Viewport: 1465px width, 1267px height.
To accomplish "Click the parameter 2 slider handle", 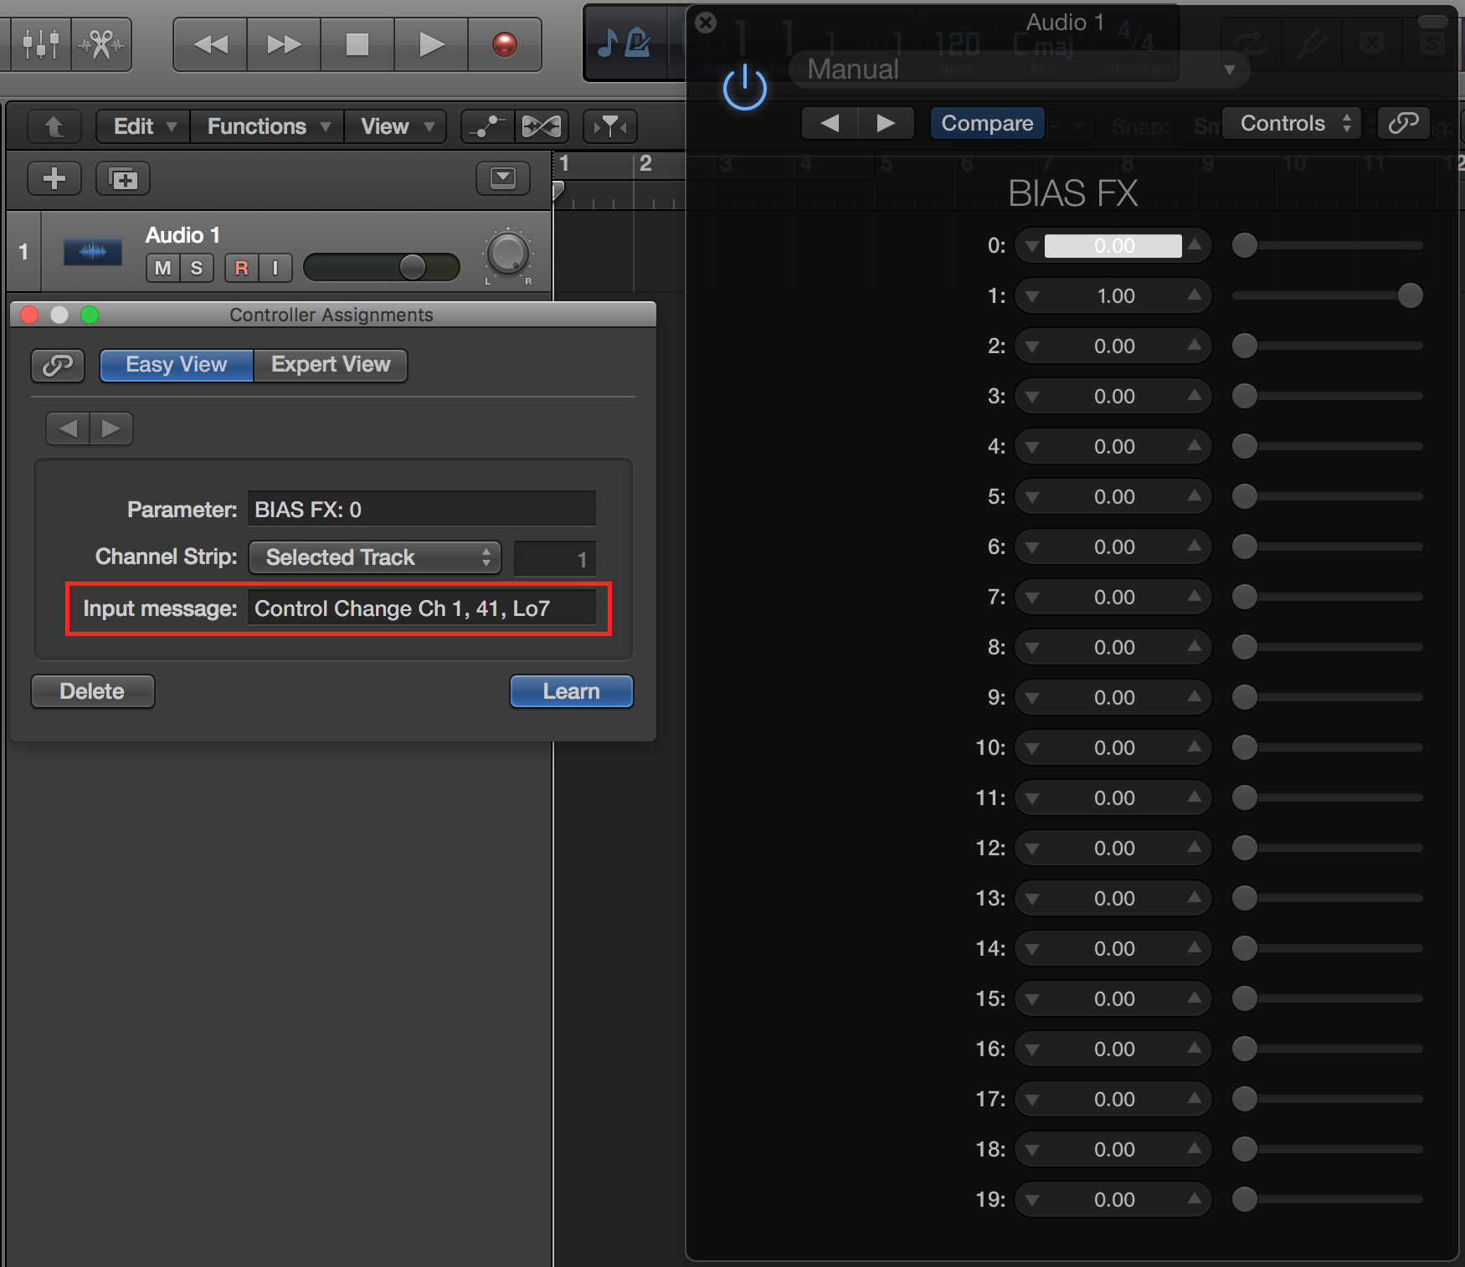I will 1245,346.
